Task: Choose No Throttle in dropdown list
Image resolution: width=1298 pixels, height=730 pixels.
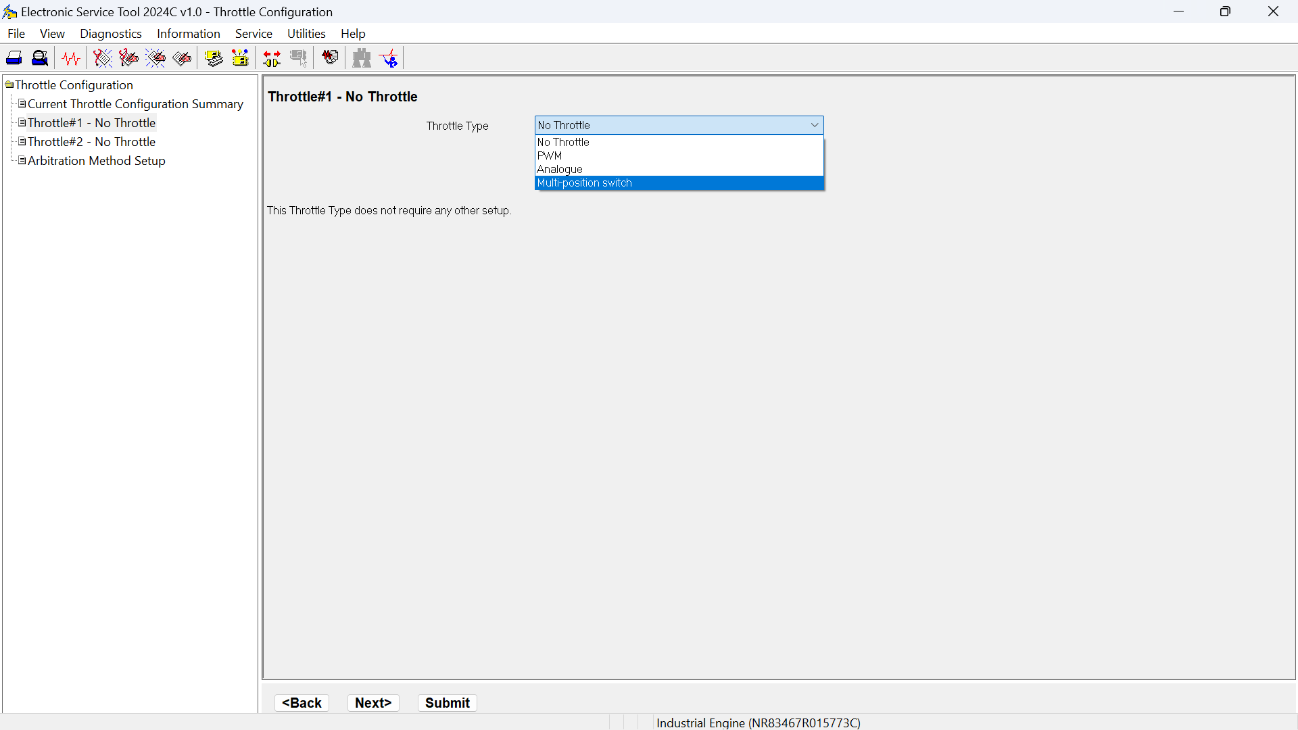Action: click(x=679, y=142)
